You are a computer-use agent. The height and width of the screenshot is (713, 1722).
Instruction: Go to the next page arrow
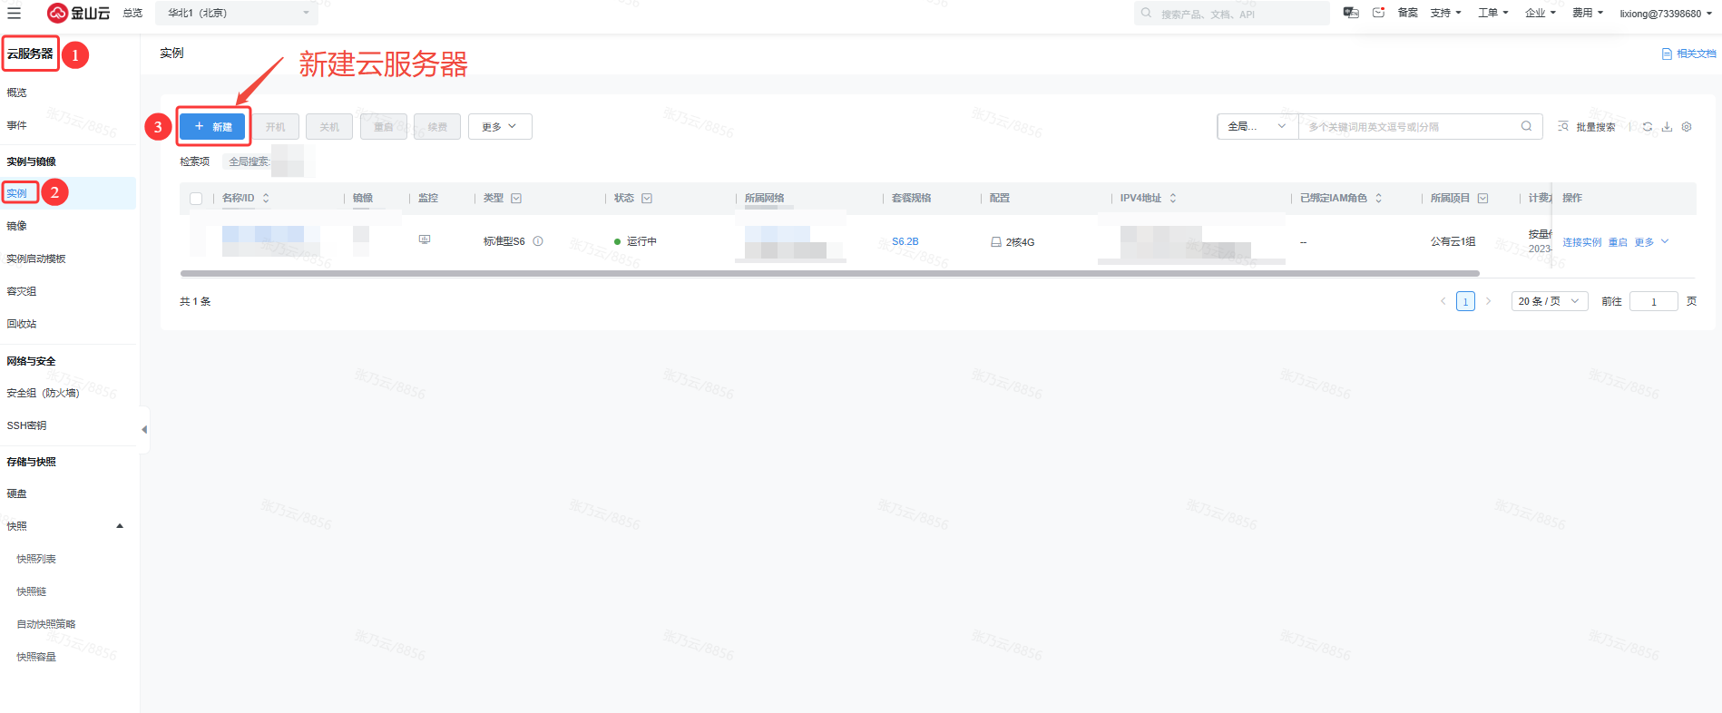tap(1488, 301)
